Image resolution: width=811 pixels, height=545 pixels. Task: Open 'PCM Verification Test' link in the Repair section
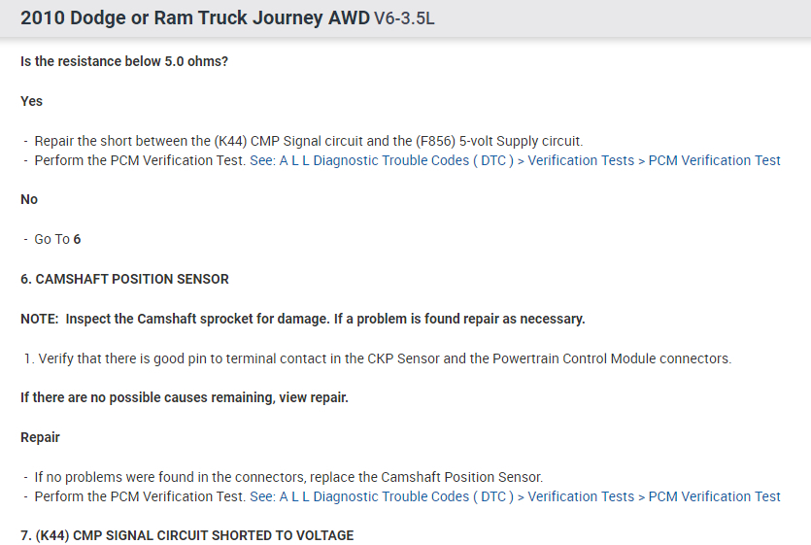click(714, 496)
